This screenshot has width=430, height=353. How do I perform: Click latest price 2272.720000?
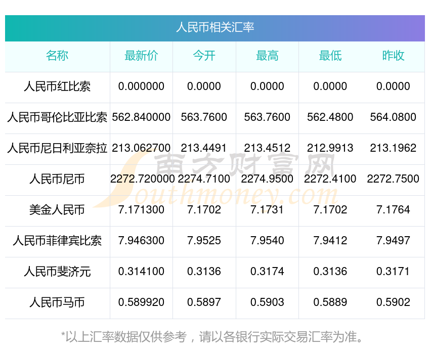click(x=142, y=179)
